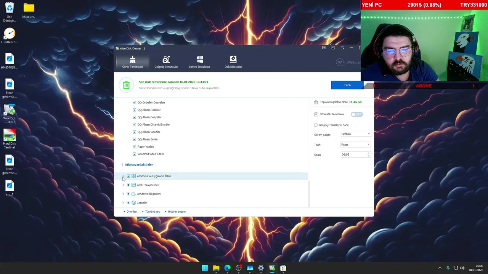
Task: Toggle Web Tarayıcı İzleri checkbox
Action: point(128,185)
